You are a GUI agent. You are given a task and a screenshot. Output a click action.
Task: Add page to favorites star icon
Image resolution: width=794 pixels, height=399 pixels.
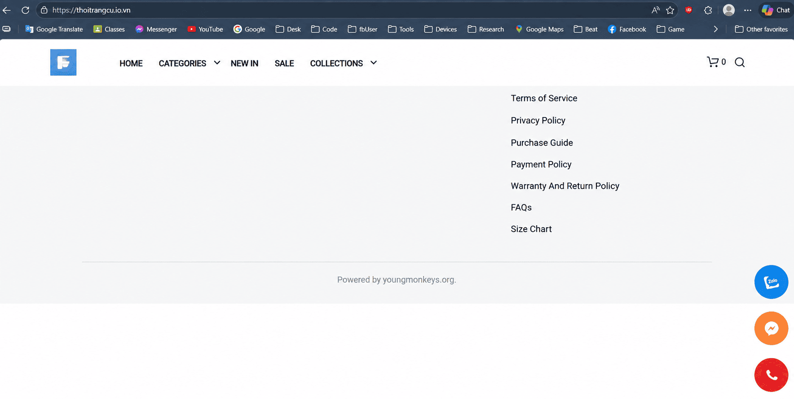pos(670,10)
